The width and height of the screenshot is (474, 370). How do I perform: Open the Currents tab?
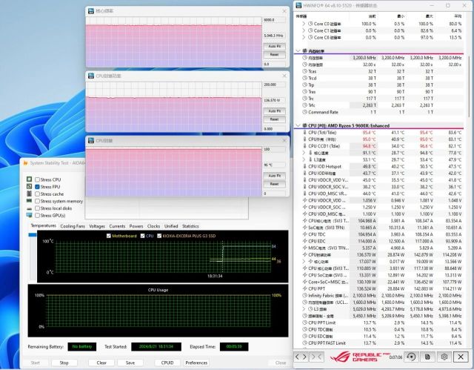point(117,226)
